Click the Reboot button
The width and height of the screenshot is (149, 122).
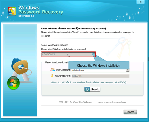(130, 112)
